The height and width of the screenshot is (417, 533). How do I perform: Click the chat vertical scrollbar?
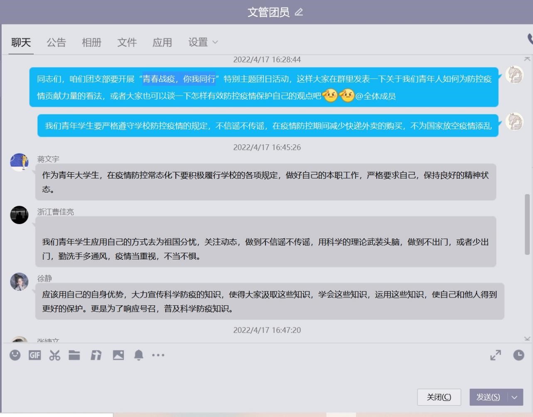point(527,224)
